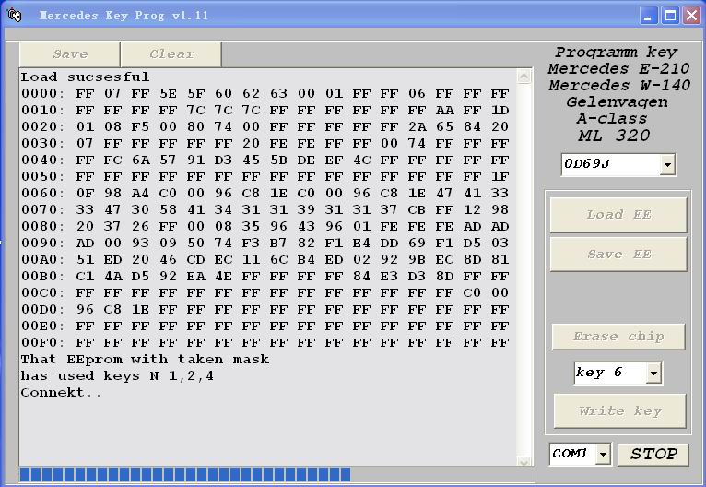Click byte 4A in row 00B0

pos(112,276)
